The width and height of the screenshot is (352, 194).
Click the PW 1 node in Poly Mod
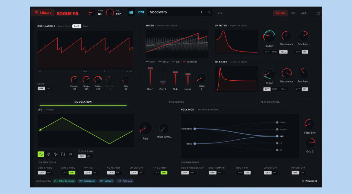pyautogui.click(x=277, y=136)
